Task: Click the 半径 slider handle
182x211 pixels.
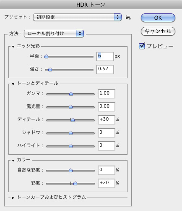Action: tap(46, 56)
